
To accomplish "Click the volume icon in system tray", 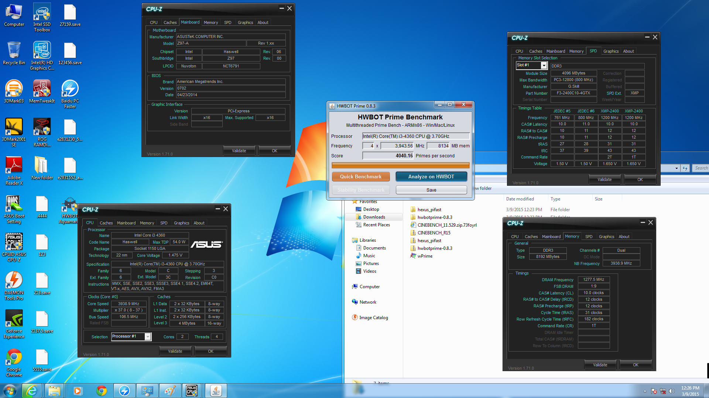I will (x=672, y=391).
